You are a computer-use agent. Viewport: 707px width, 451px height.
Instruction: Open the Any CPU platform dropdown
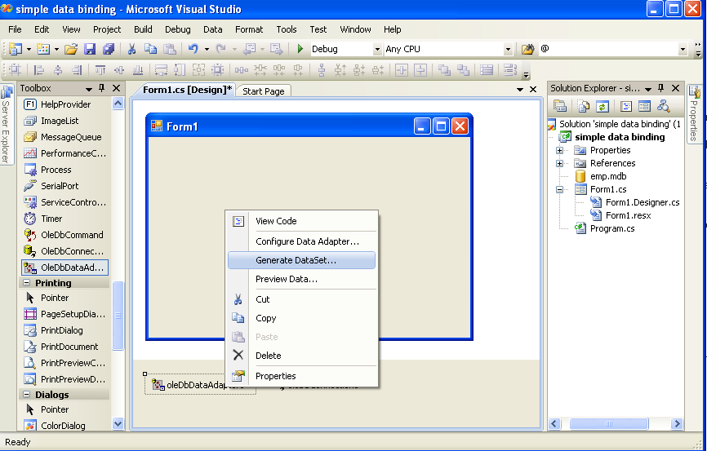tap(508, 49)
